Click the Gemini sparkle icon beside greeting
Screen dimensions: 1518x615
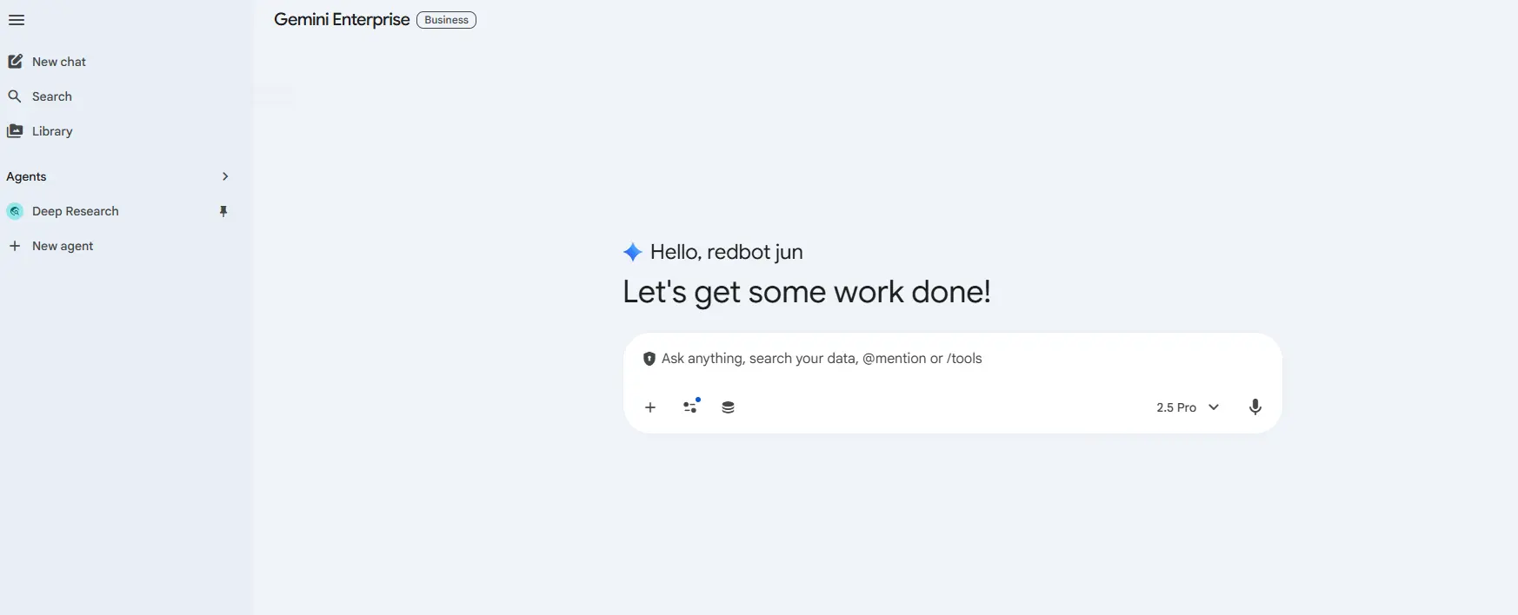click(633, 252)
